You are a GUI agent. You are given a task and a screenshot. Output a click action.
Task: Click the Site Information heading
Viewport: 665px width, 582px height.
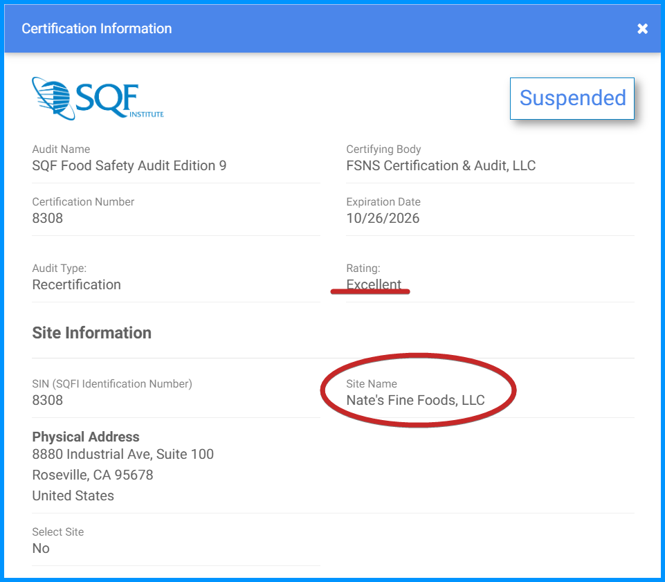pos(91,333)
